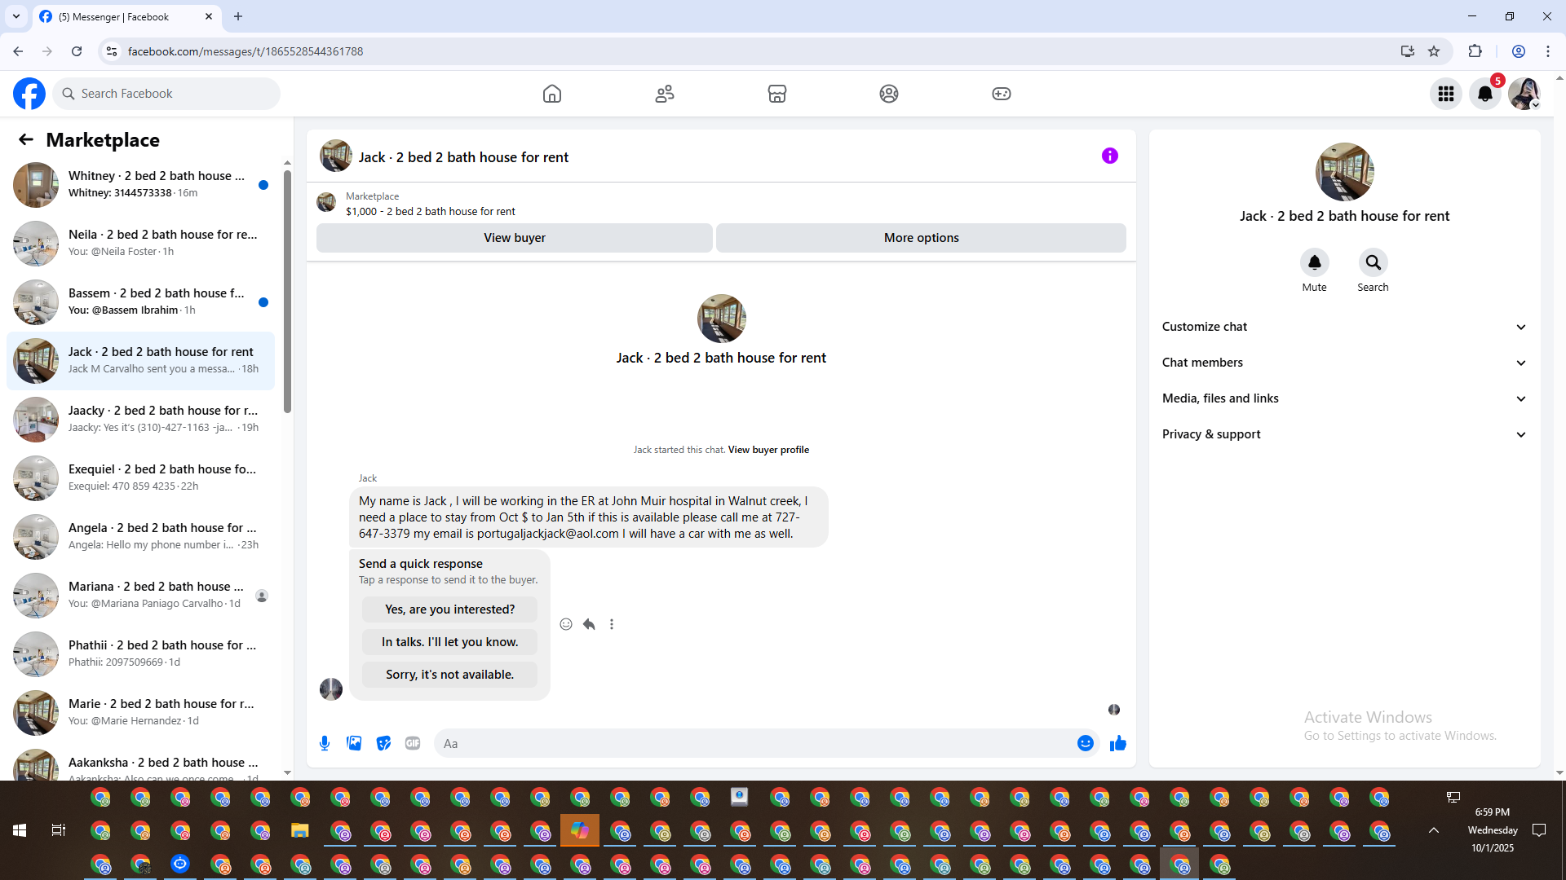Send quick response 'Sorry, it's not available.'
Viewport: 1566px width, 880px height.
click(450, 675)
